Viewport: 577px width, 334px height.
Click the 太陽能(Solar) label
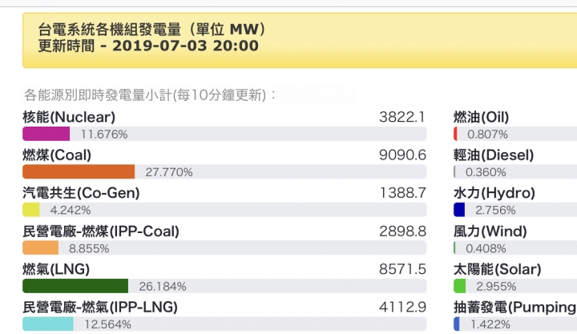[x=497, y=269]
